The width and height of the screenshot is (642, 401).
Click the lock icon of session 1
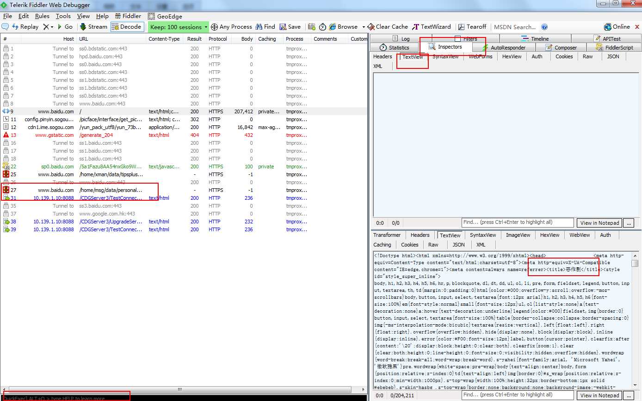(6, 49)
